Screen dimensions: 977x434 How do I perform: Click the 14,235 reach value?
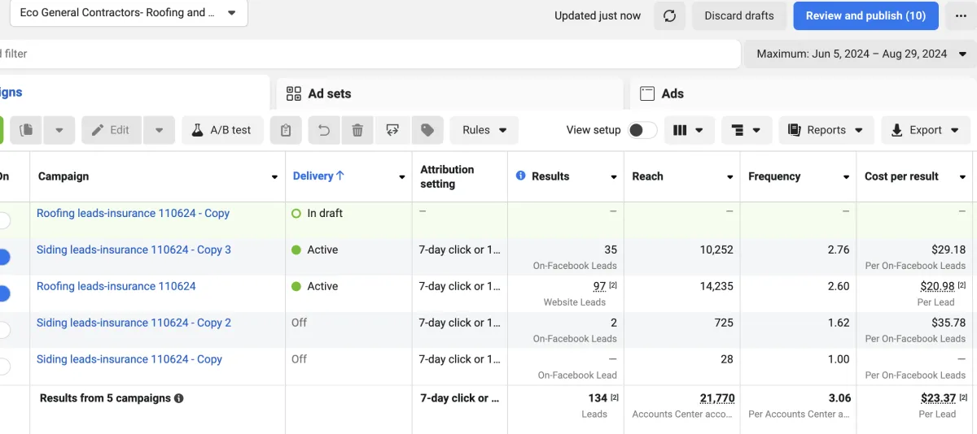tap(716, 286)
